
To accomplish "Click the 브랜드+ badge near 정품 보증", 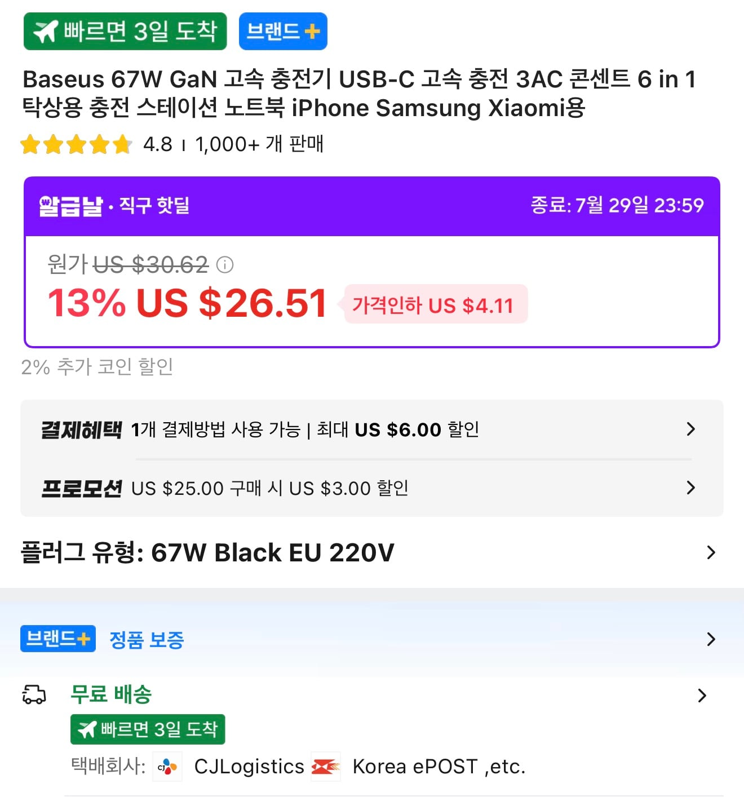I will point(58,639).
